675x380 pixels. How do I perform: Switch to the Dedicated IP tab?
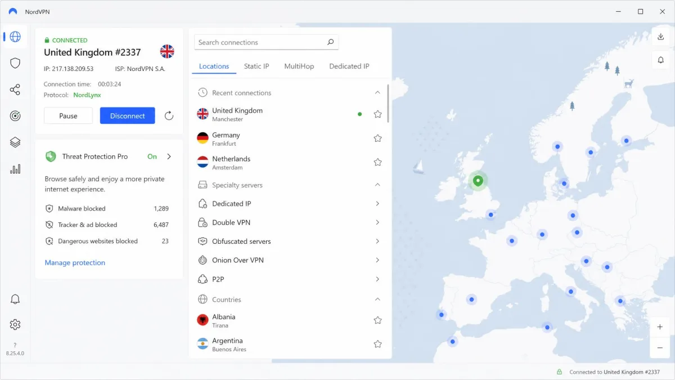[x=349, y=66]
